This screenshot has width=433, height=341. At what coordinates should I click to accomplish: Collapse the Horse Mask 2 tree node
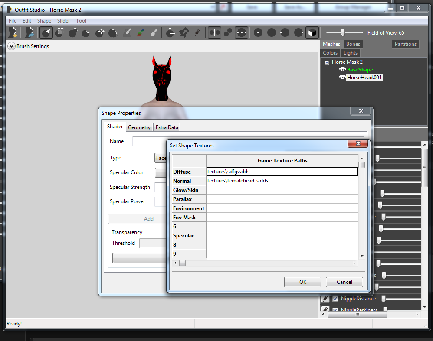pyautogui.click(x=327, y=62)
